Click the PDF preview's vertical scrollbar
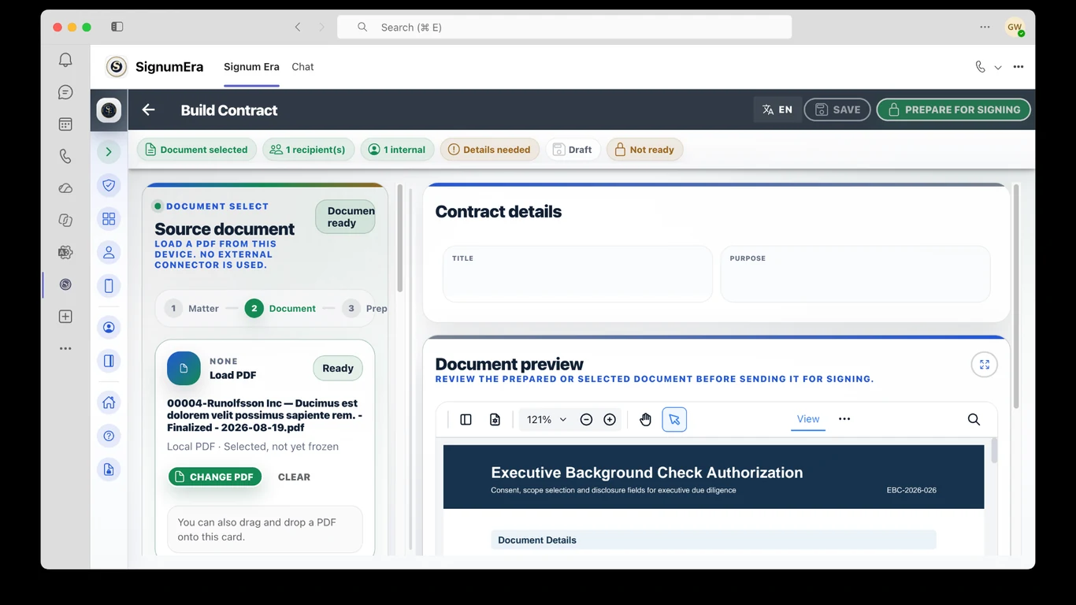Viewport: 1076px width, 605px height. point(994,451)
